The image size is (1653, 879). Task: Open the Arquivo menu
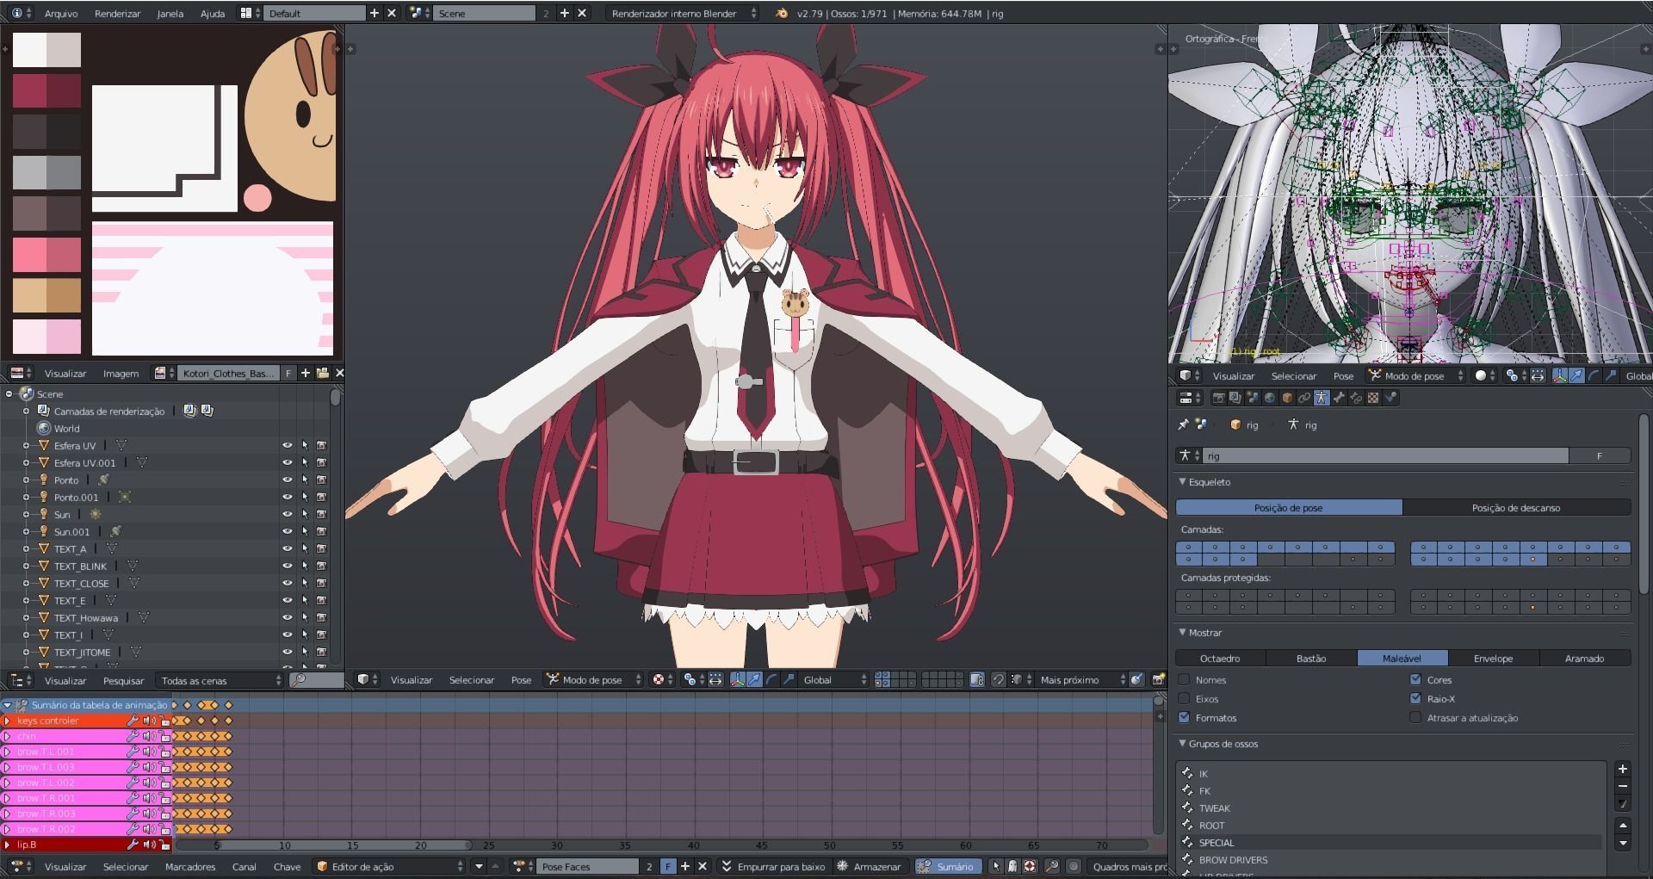click(x=60, y=14)
